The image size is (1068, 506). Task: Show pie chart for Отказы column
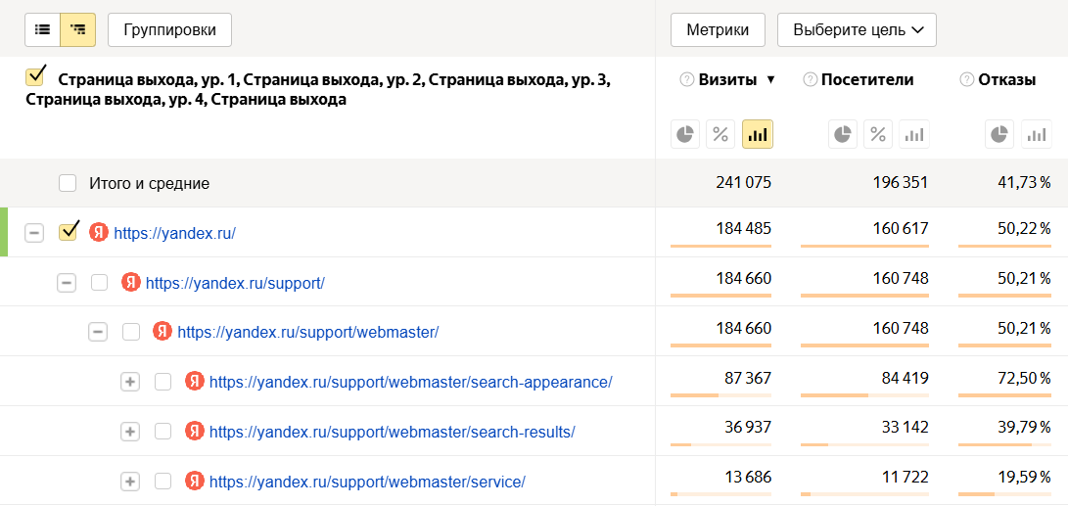(x=999, y=135)
